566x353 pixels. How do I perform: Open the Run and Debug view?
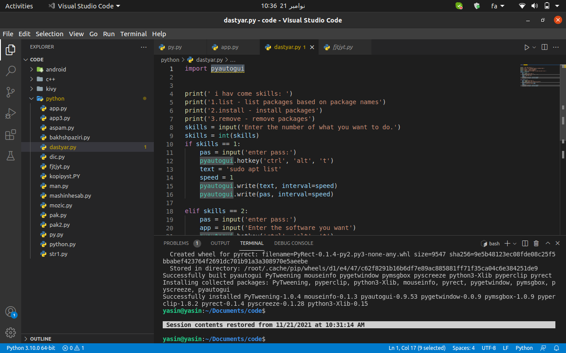click(x=11, y=113)
